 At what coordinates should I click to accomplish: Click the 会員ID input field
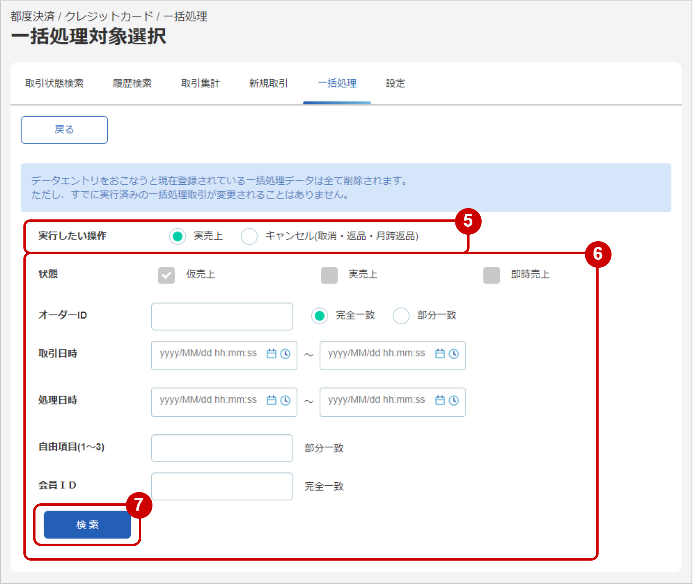tap(221, 486)
